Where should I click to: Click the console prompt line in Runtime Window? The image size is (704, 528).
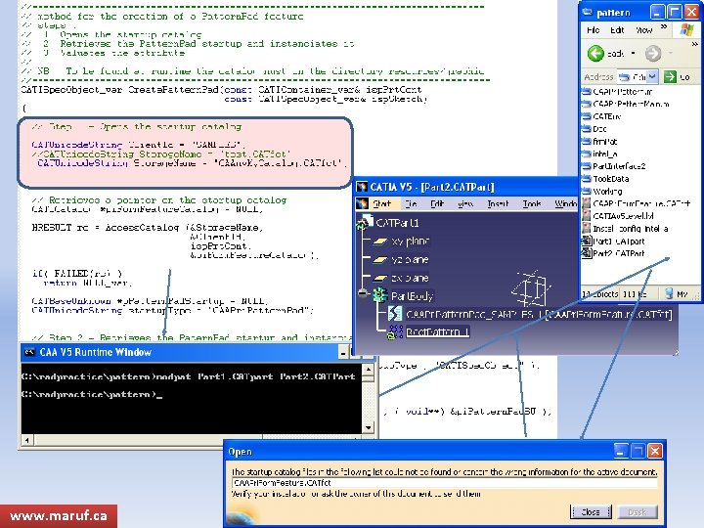click(x=92, y=394)
